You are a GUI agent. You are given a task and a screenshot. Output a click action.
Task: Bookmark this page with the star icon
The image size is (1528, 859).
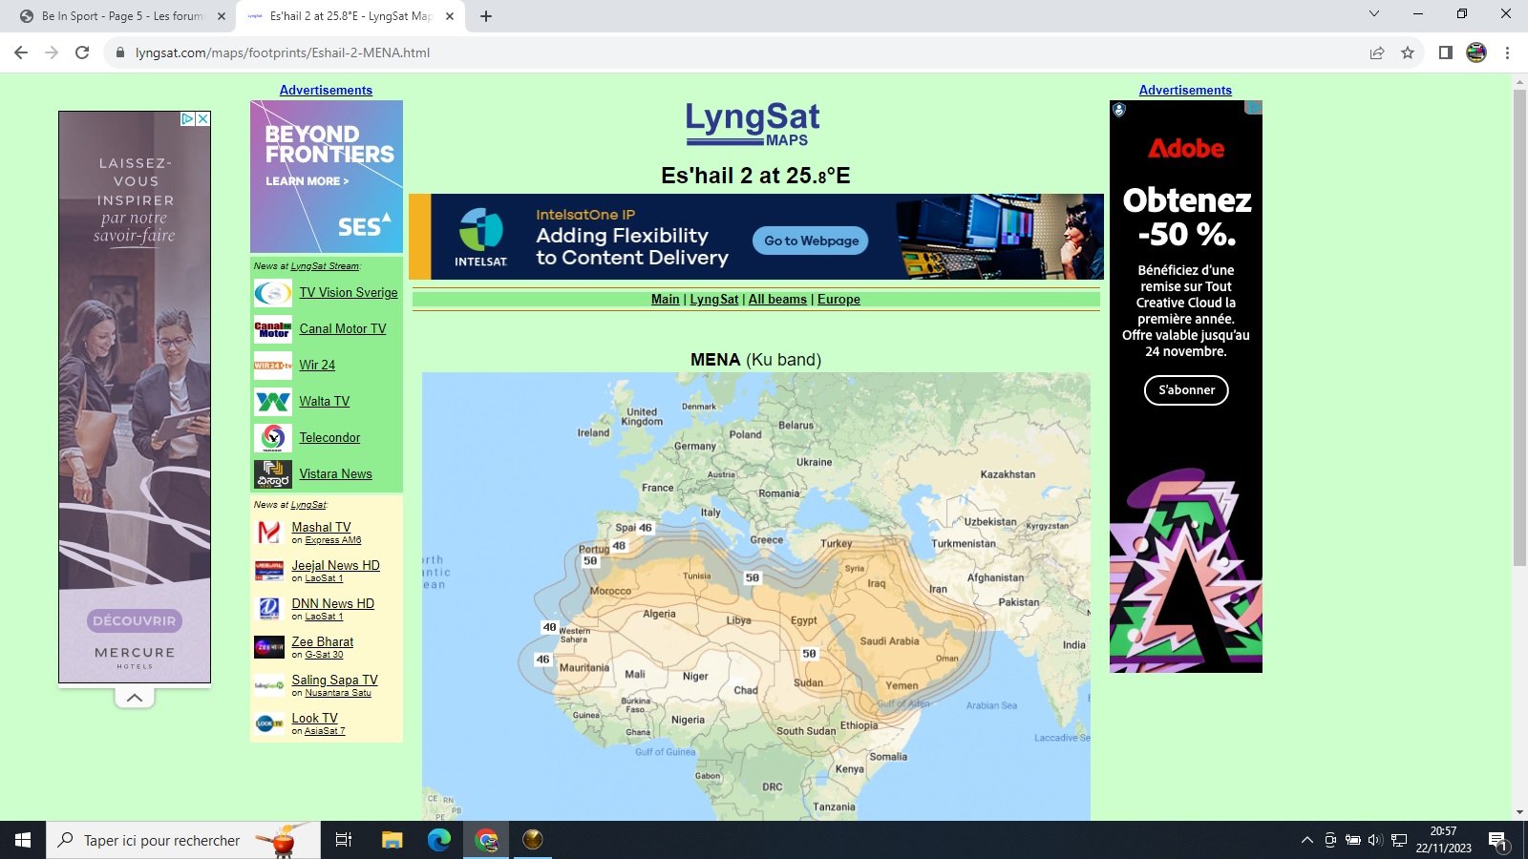1407,52
